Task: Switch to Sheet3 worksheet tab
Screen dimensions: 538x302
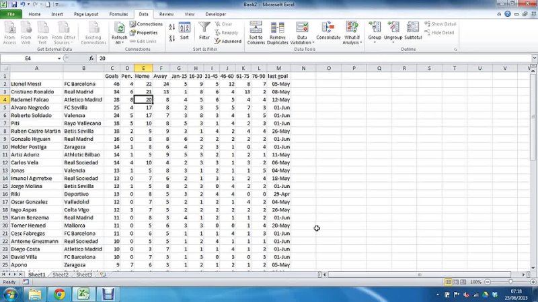Action: (x=83, y=274)
